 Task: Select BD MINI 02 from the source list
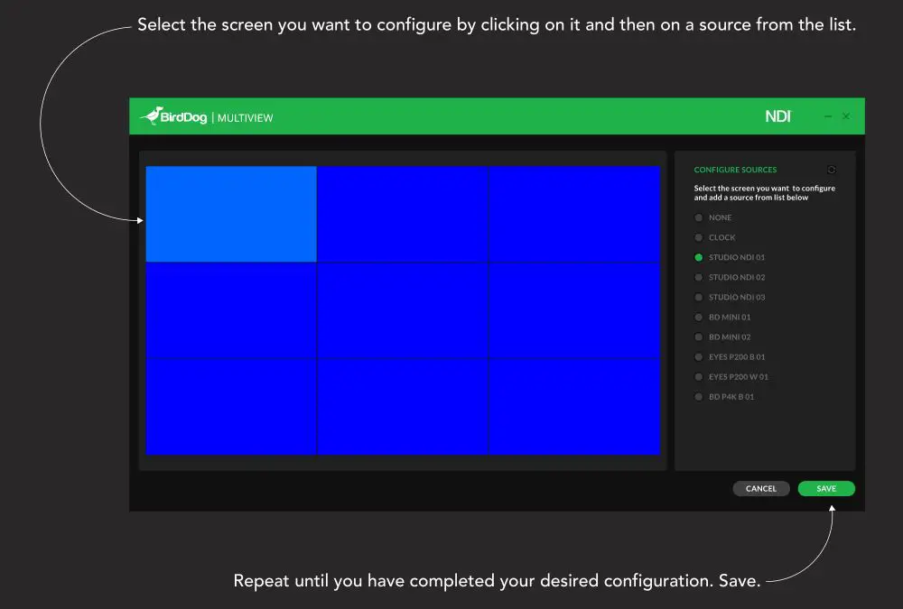(727, 337)
